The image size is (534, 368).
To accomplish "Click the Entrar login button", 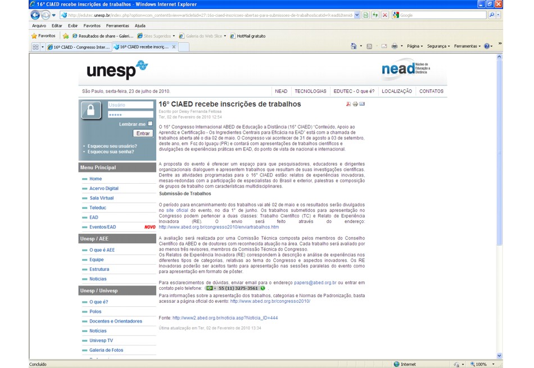I will [x=143, y=134].
